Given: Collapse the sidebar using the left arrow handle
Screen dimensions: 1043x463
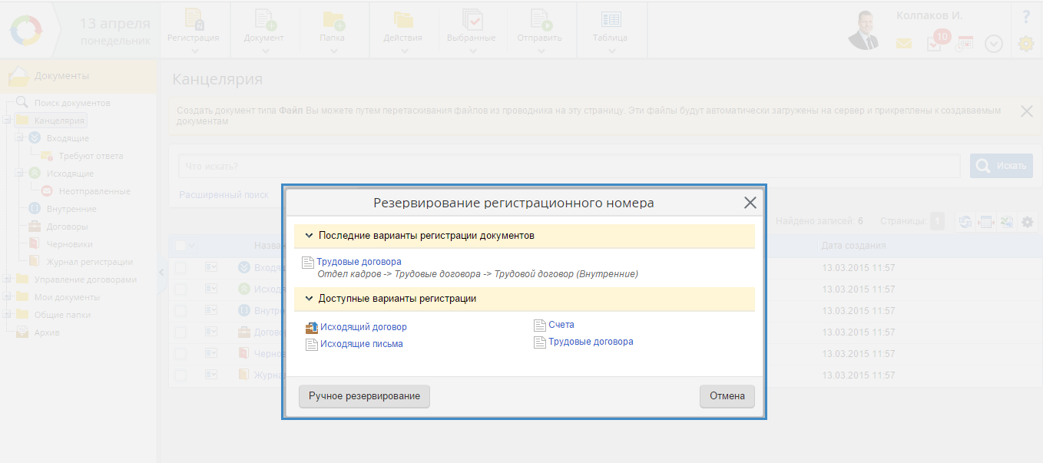Looking at the screenshot, I should pos(161,272).
